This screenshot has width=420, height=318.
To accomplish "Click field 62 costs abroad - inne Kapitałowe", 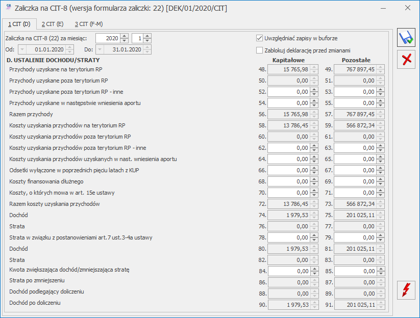I will tap(289, 148).
